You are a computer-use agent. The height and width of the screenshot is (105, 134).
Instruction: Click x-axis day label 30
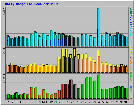click(x=122, y=102)
